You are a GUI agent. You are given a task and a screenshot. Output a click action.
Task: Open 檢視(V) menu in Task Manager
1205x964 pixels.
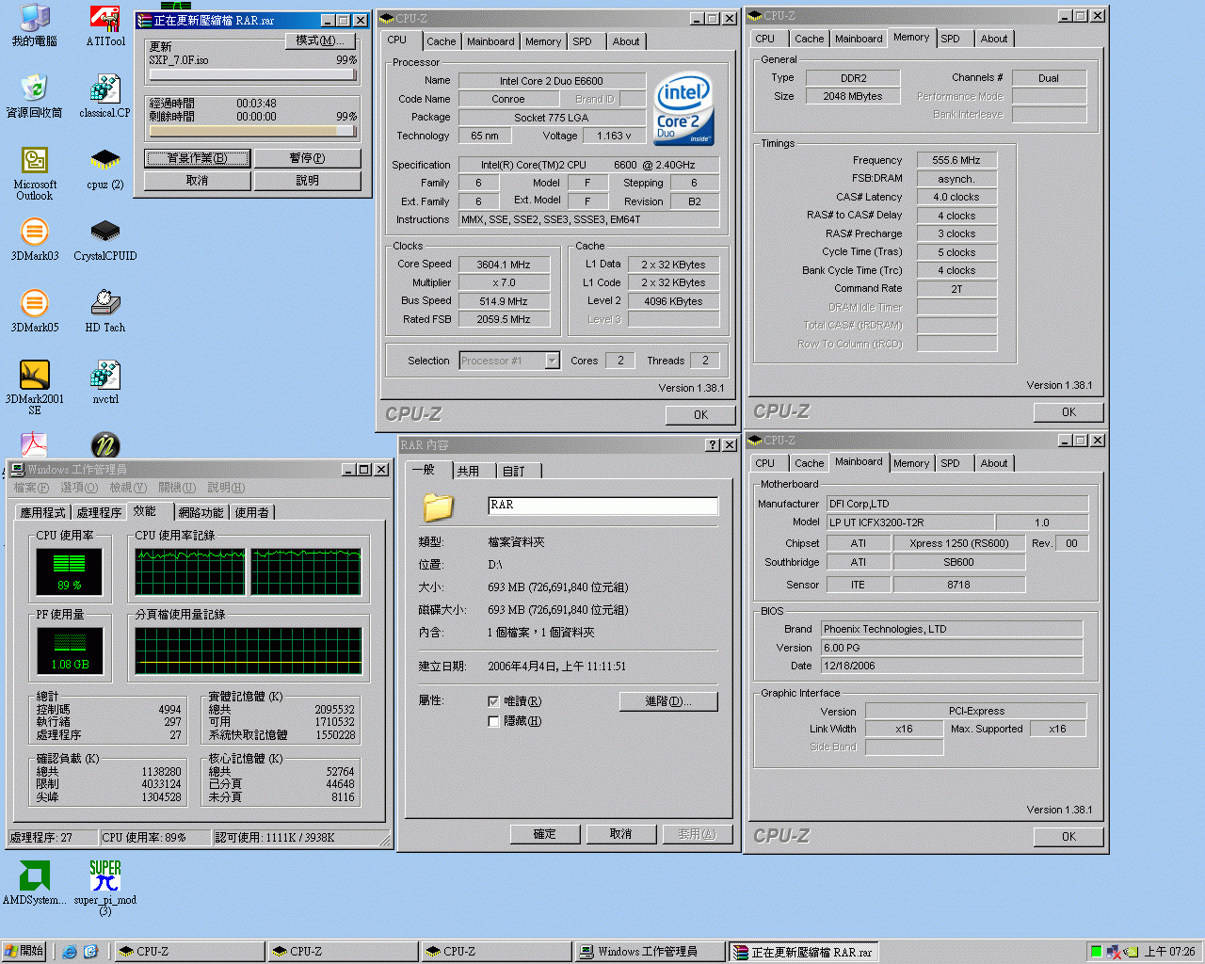pos(128,488)
